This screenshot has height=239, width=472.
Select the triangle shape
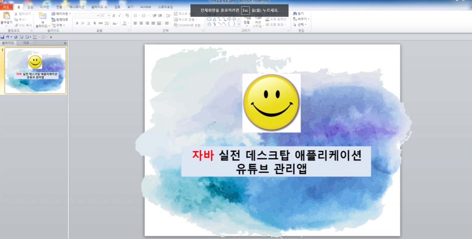click(214, 19)
